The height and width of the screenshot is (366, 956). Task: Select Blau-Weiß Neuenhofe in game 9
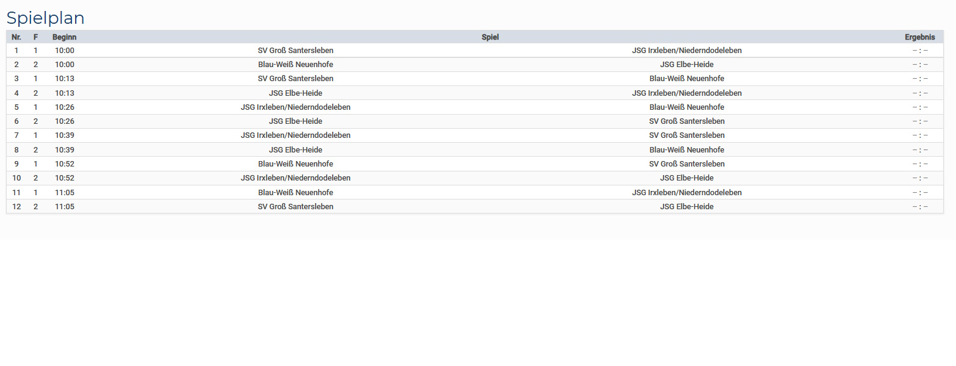pyautogui.click(x=295, y=164)
